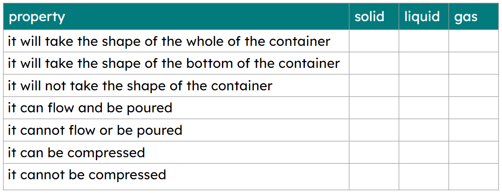Click the 'solid' column header
The width and height of the screenshot is (502, 193).
click(x=369, y=17)
